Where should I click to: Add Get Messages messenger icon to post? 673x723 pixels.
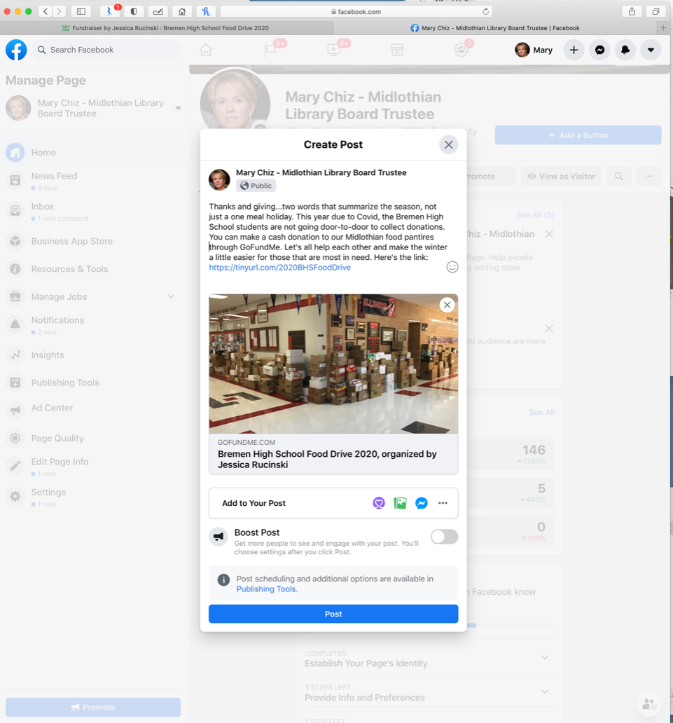(x=422, y=503)
